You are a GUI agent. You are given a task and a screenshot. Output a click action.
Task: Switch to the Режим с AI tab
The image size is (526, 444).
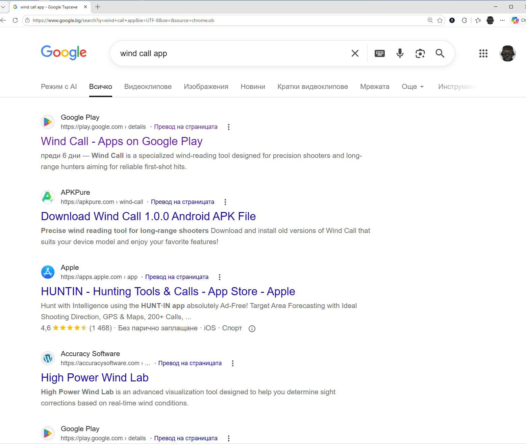59,87
